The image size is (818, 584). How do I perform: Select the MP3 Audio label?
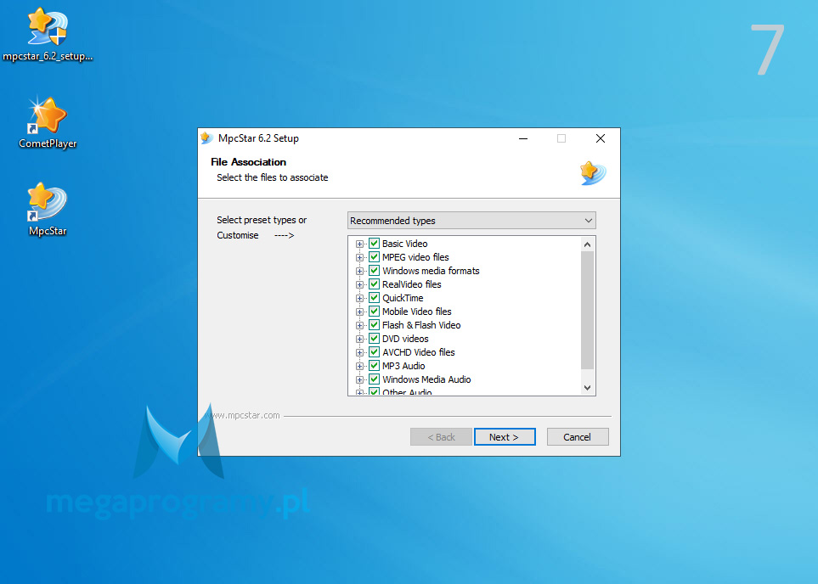tap(403, 366)
